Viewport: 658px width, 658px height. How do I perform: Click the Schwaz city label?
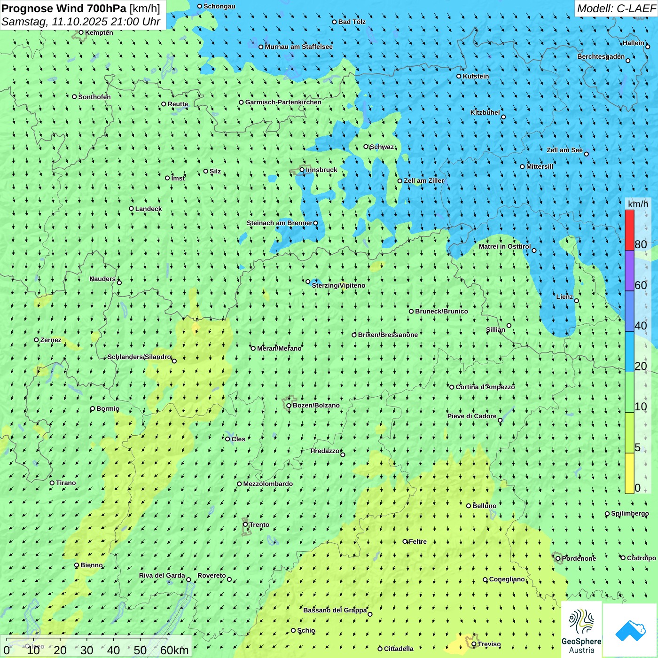click(x=382, y=147)
